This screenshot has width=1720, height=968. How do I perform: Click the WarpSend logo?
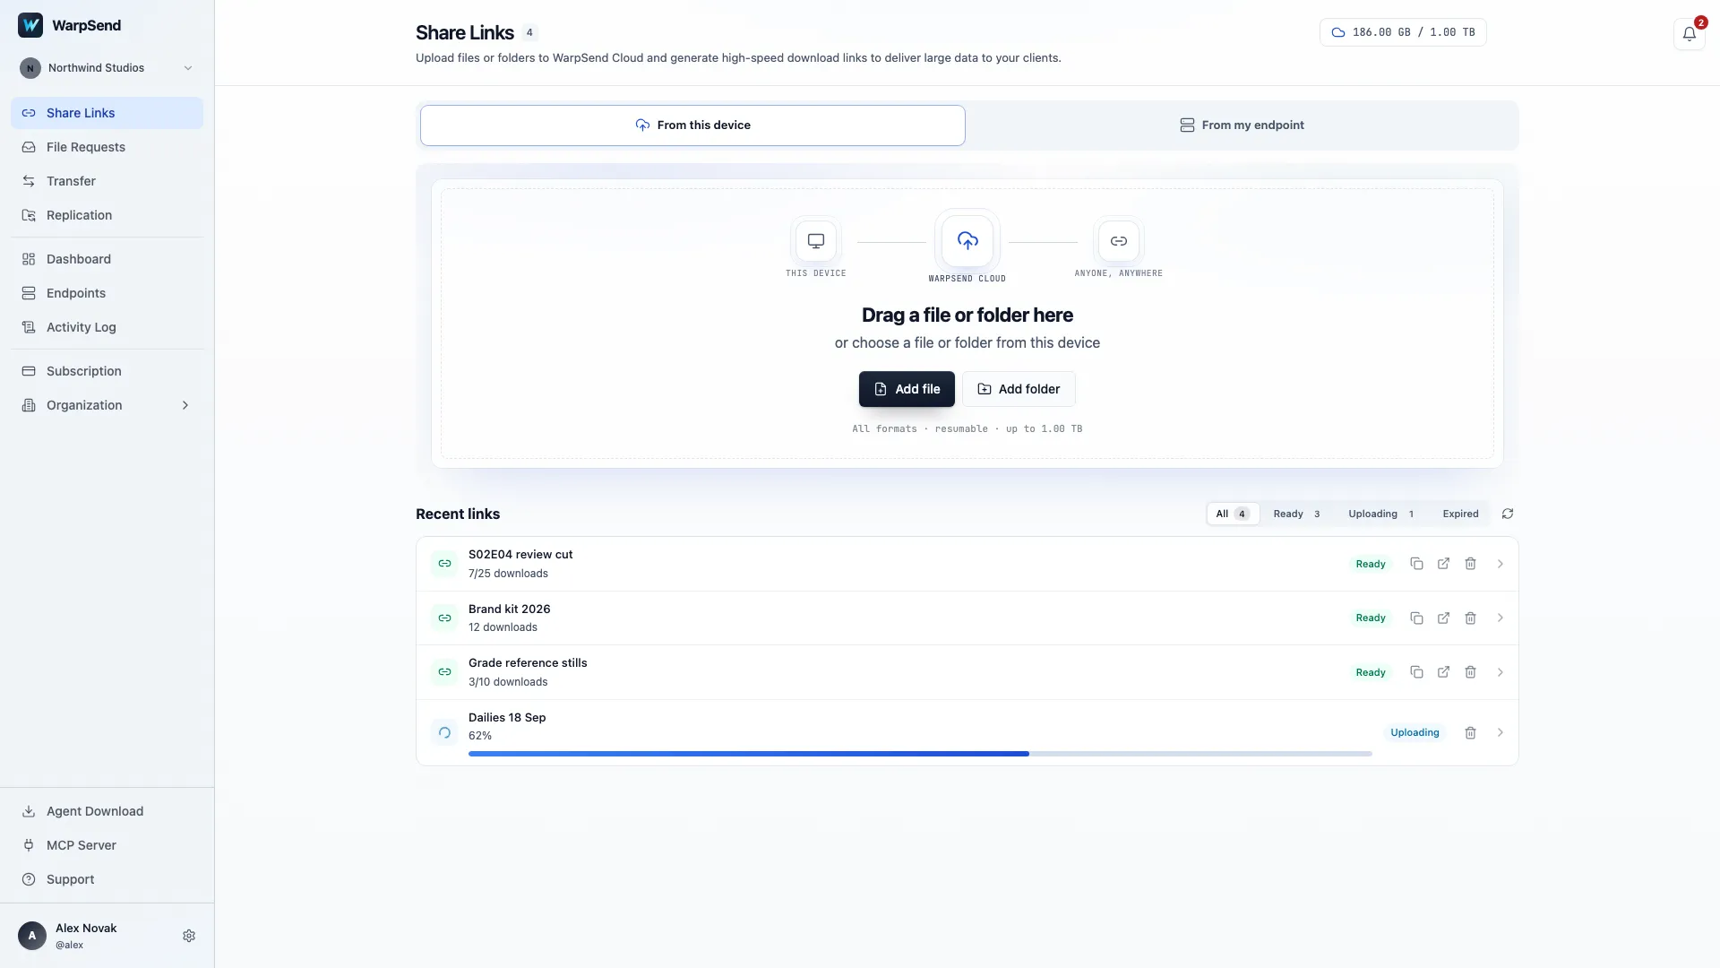30,25
